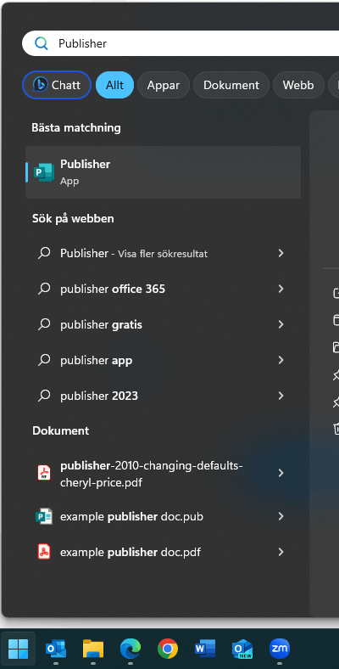This screenshot has width=339, height=669.
Task: Click the search box containing Publisher
Action: pyautogui.click(x=181, y=43)
